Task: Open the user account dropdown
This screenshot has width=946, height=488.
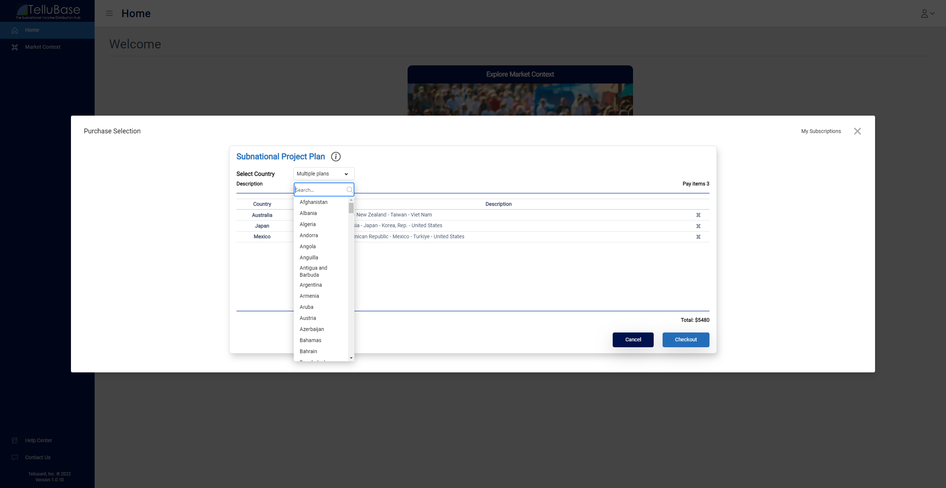Action: (927, 14)
